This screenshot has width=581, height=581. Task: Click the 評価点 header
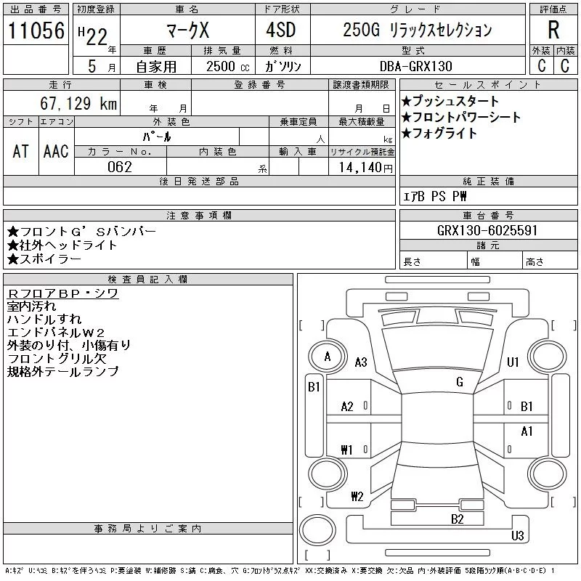coord(553,9)
